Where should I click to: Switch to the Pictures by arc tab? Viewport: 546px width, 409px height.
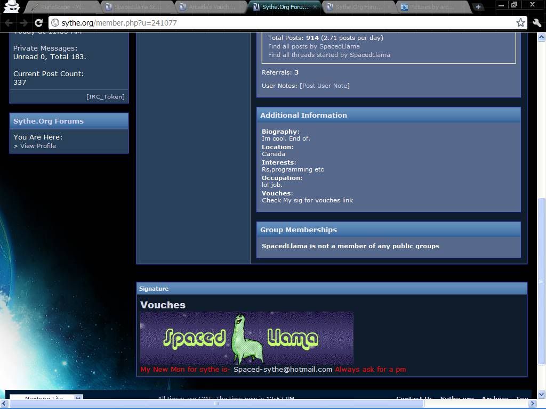click(x=433, y=7)
